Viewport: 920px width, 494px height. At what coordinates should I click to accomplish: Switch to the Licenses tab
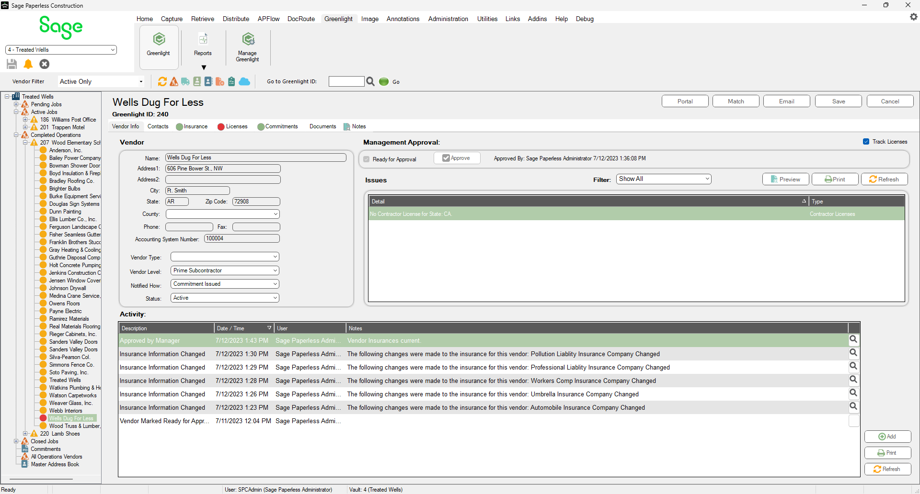[232, 126]
